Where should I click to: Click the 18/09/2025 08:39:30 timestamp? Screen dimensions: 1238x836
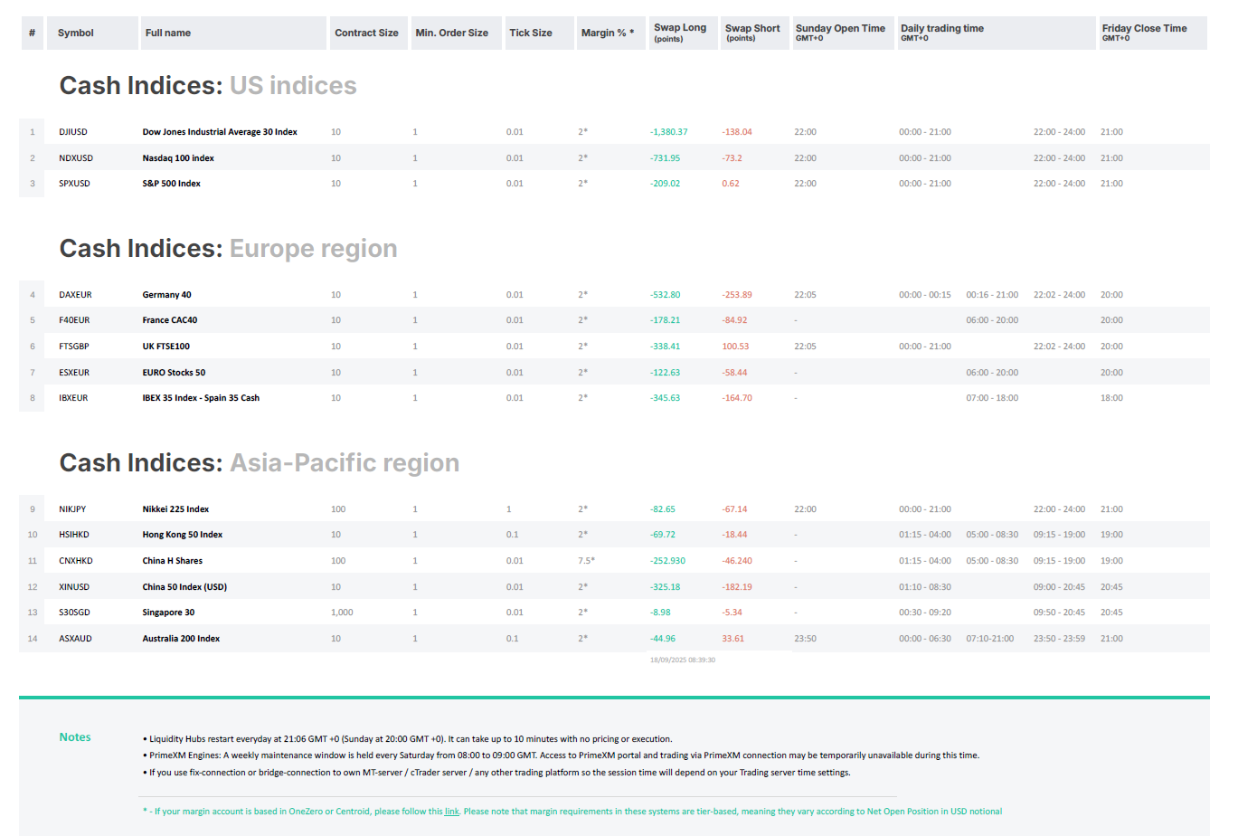click(683, 660)
